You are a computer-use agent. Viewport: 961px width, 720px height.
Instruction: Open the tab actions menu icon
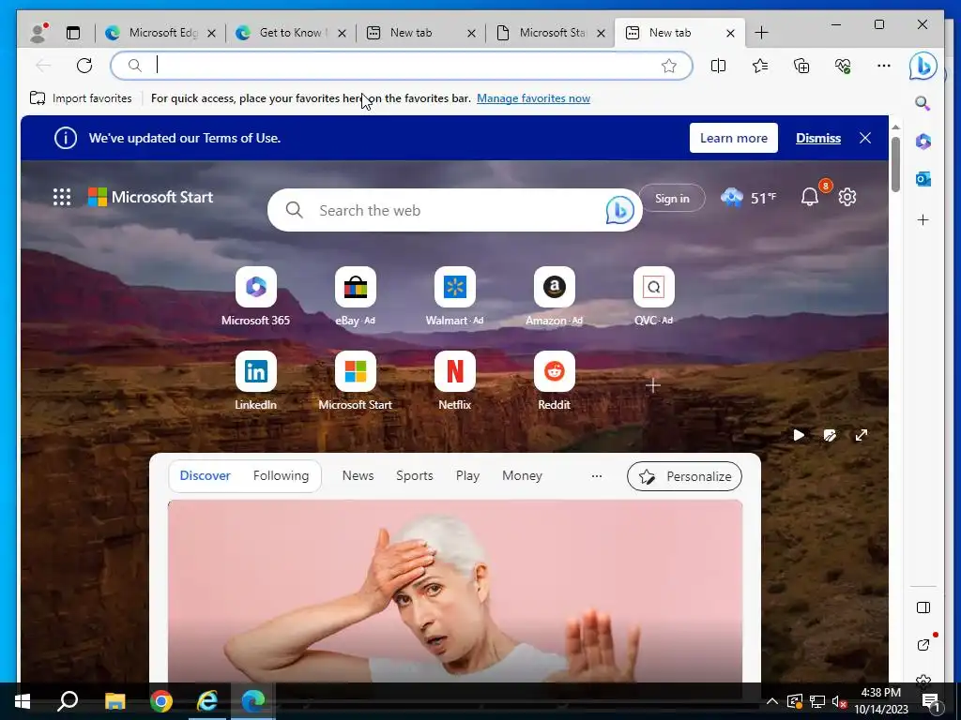tap(73, 33)
